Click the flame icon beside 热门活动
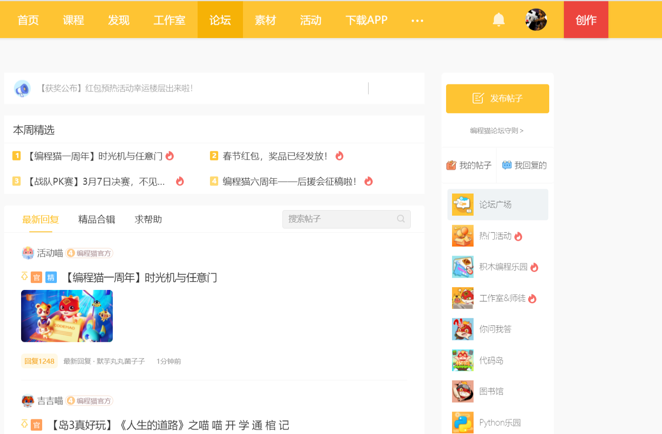The height and width of the screenshot is (434, 662). (519, 236)
